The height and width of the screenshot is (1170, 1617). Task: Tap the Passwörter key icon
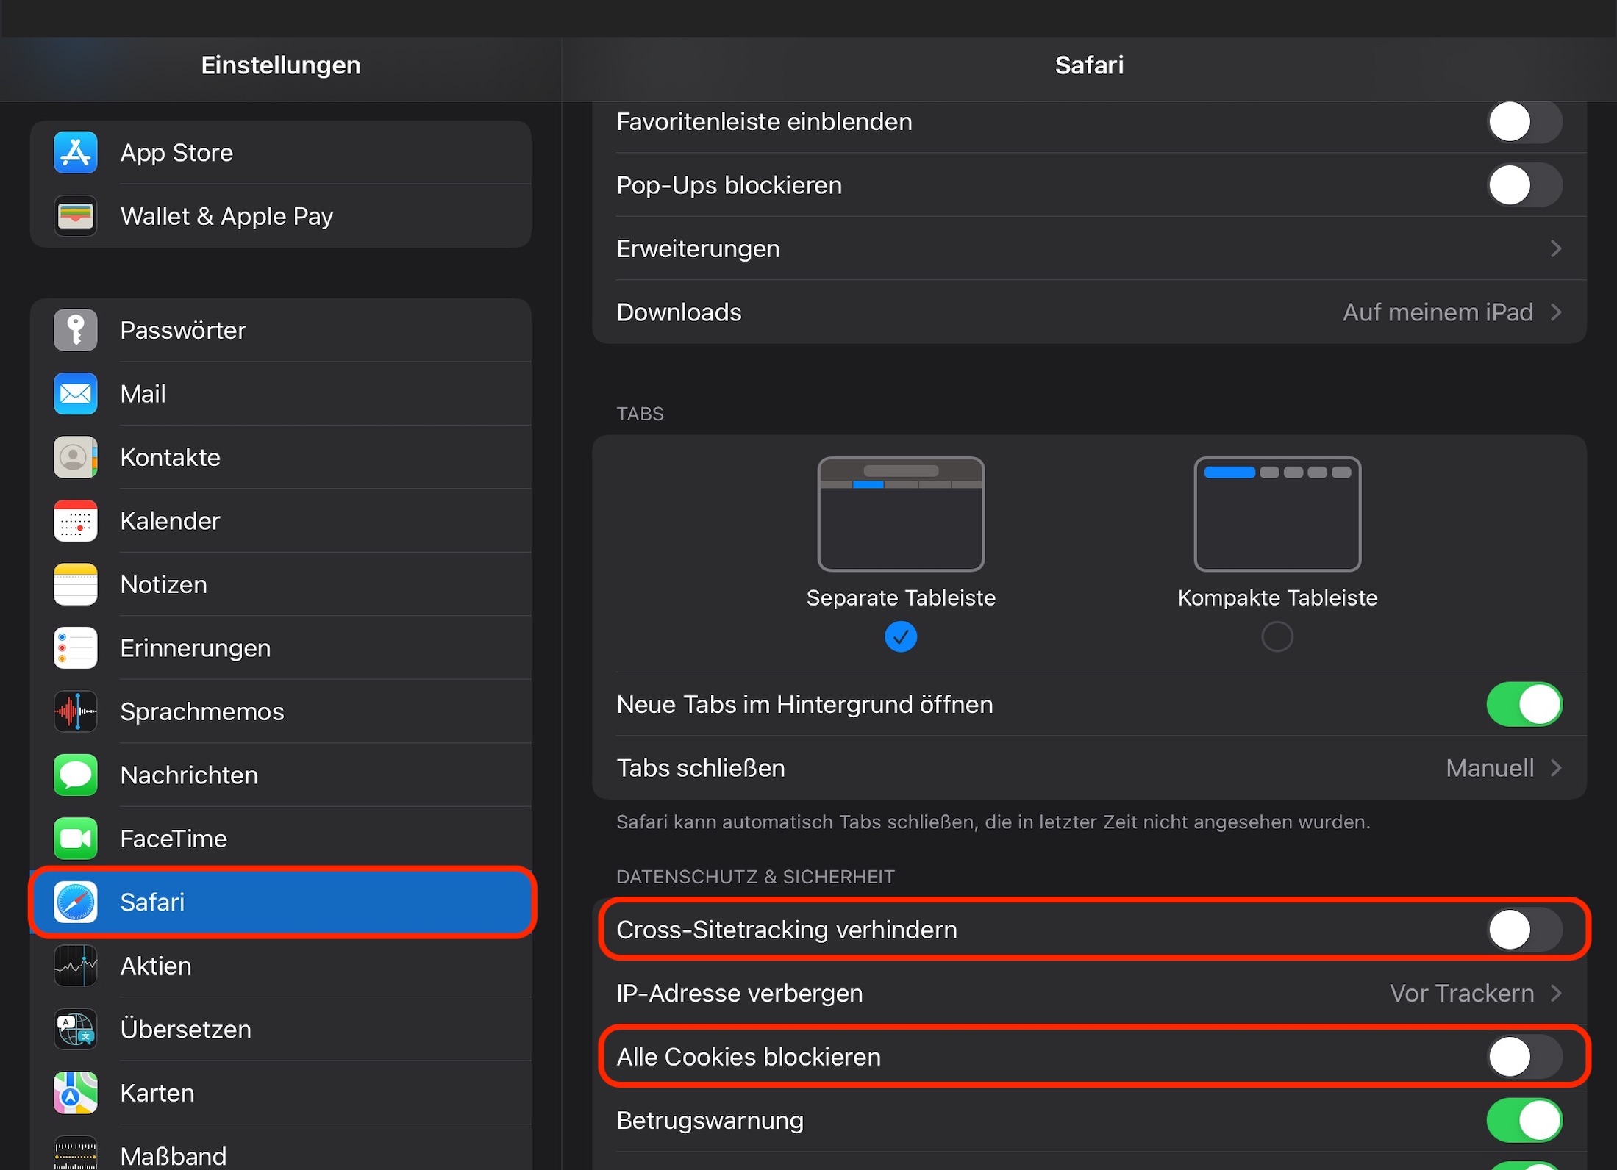(x=75, y=330)
